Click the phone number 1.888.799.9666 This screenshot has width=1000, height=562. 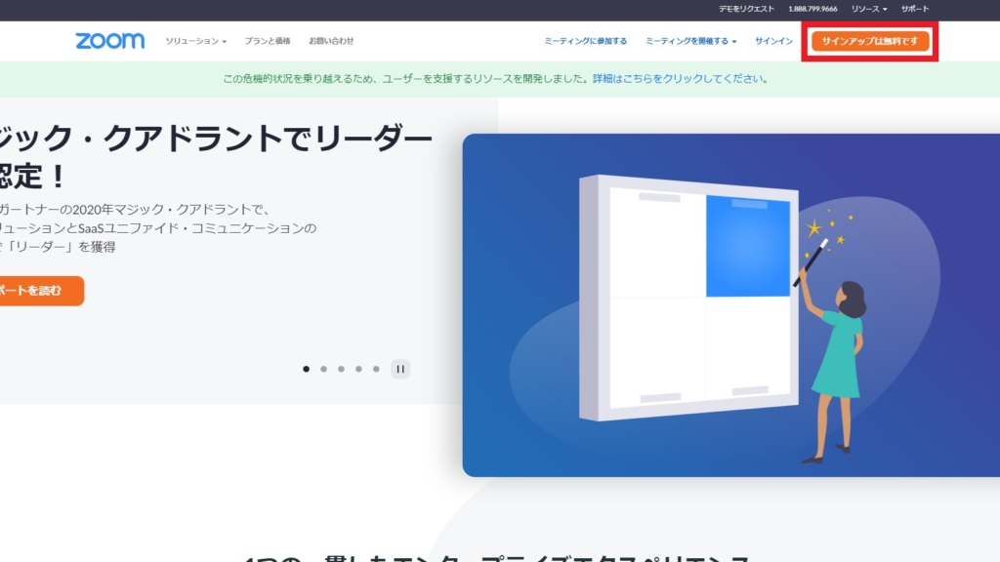point(812,9)
